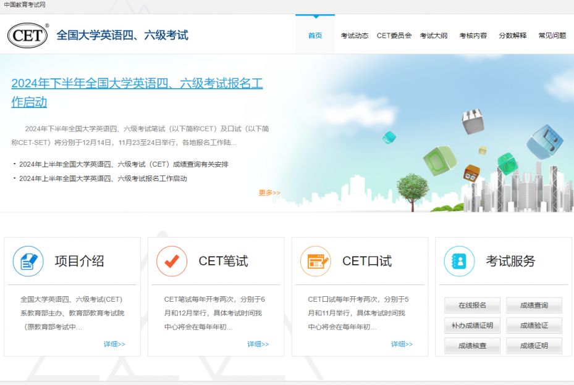
Task: Click the orange 更多>> link
Action: pyautogui.click(x=269, y=192)
